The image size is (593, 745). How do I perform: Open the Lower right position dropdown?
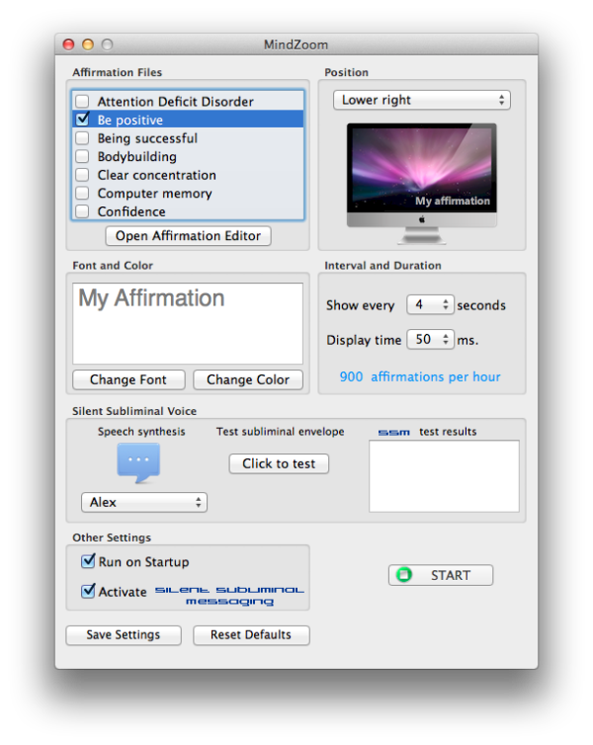pos(421,100)
